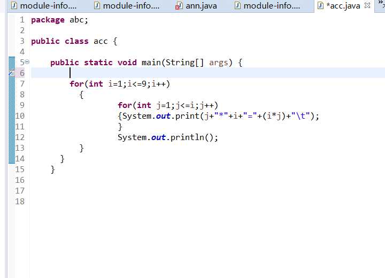
Task: Click line number 1 in the gutter
Action: click(x=22, y=20)
